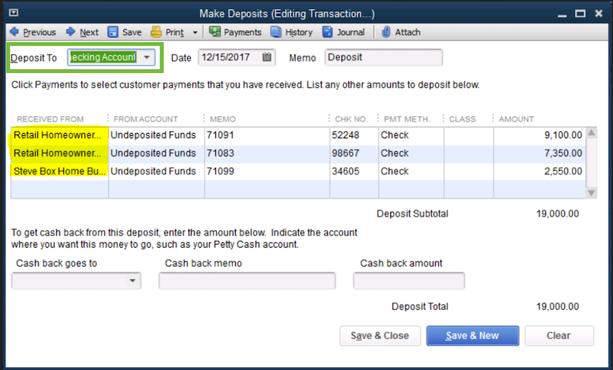Open the calendar picker icon
This screenshot has width=613, height=370.
(267, 57)
